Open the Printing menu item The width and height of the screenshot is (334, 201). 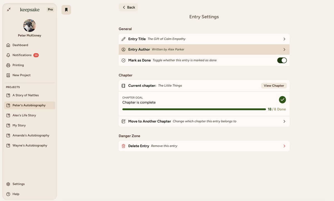18,65
